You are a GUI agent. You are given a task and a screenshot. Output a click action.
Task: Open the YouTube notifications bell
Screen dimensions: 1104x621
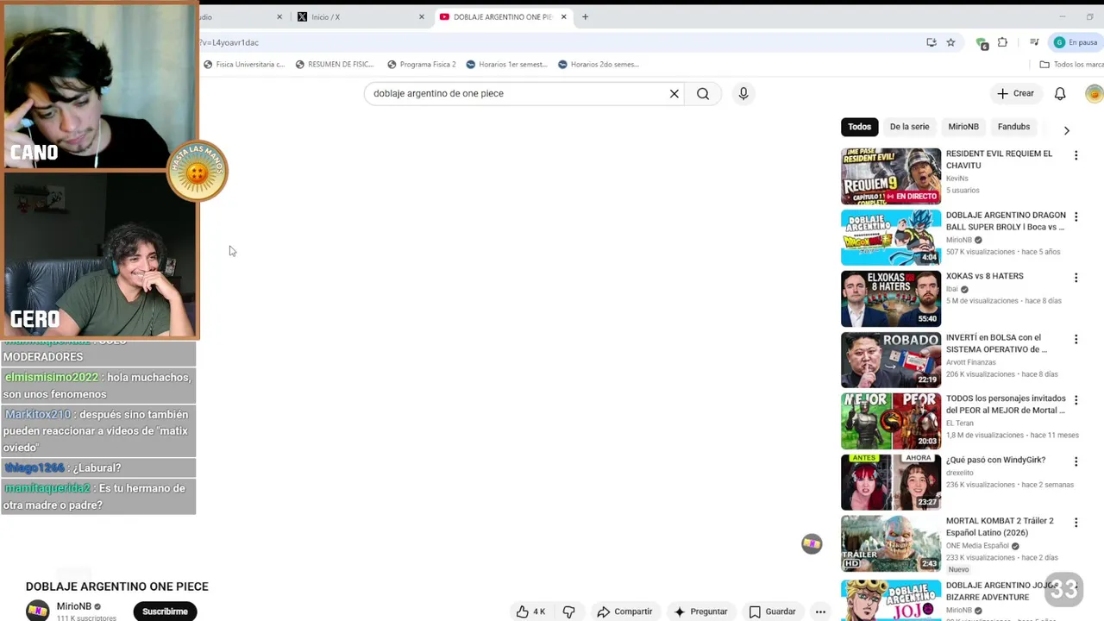point(1060,93)
